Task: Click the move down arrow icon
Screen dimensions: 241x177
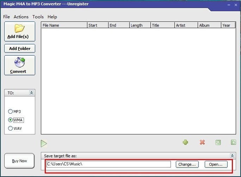Action: click(234, 142)
